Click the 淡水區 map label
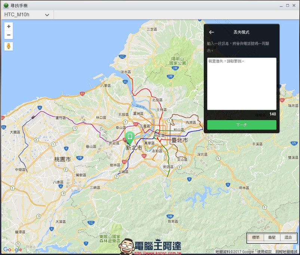300x255 pixels. click(x=126, y=72)
